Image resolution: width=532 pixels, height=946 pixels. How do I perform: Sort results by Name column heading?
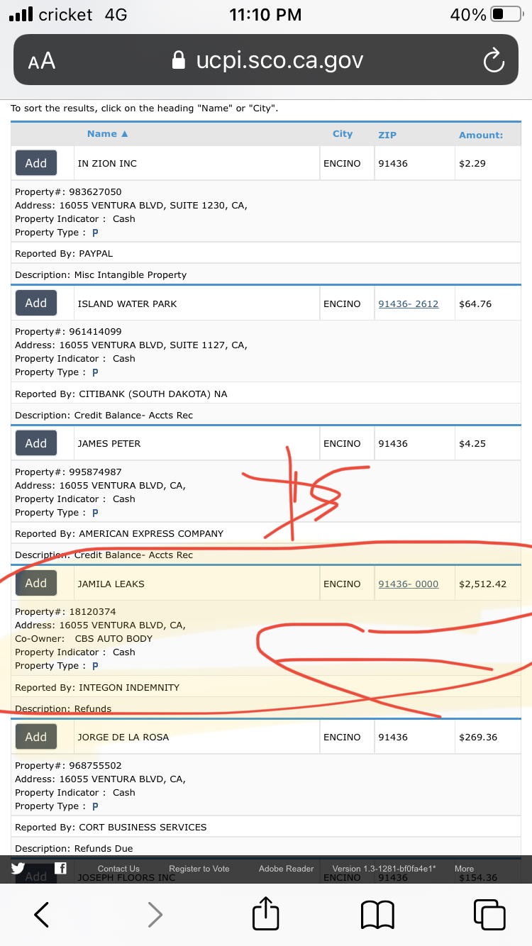click(108, 134)
